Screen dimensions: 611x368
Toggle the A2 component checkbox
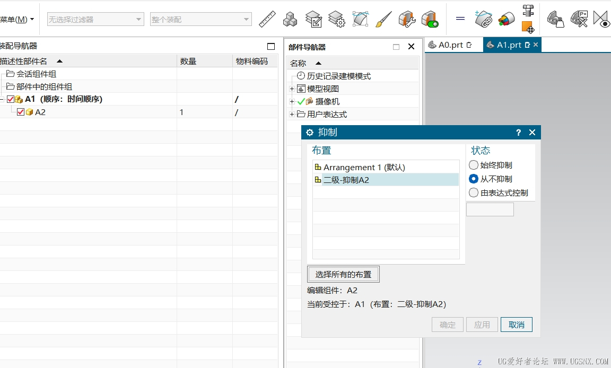pyautogui.click(x=21, y=112)
